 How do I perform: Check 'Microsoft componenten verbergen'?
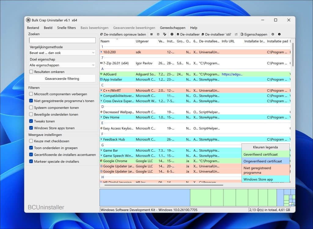point(31,94)
